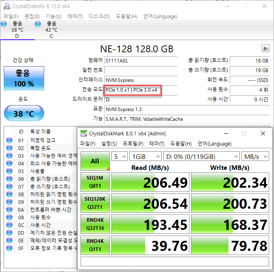274x272 pixels.
Task: Run the SEQ128K Q32T1 test button
Action: (95, 203)
